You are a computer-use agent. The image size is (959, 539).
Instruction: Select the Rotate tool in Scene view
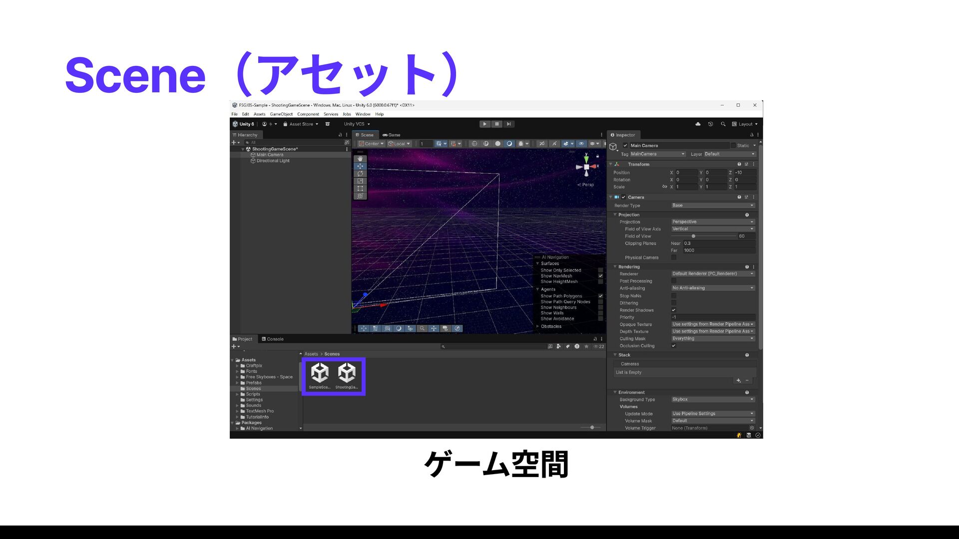(x=360, y=174)
